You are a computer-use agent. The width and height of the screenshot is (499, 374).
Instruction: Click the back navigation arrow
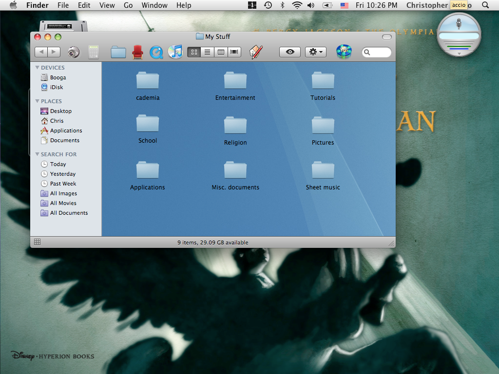(x=41, y=52)
